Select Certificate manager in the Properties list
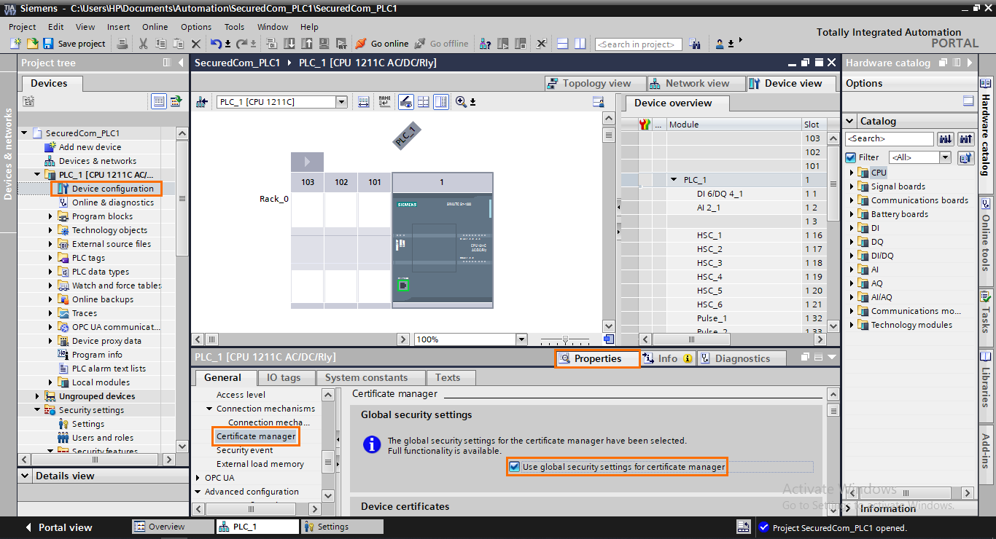 pyautogui.click(x=255, y=436)
